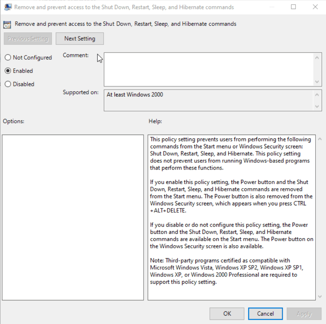This screenshot has width=326, height=324.
Task: Select the Enabled radio button
Action: point(8,71)
